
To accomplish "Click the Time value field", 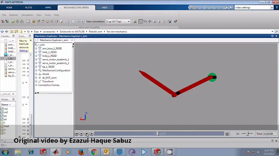I will point(270,134).
